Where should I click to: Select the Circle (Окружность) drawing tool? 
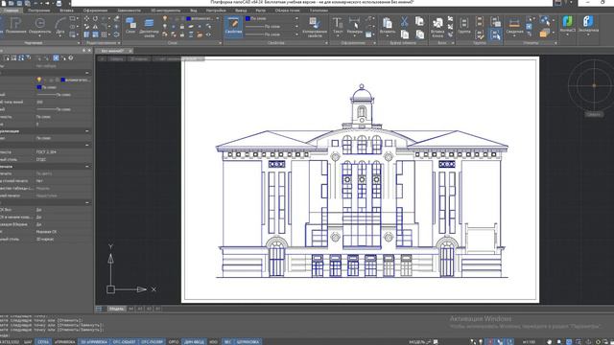[x=39, y=26]
